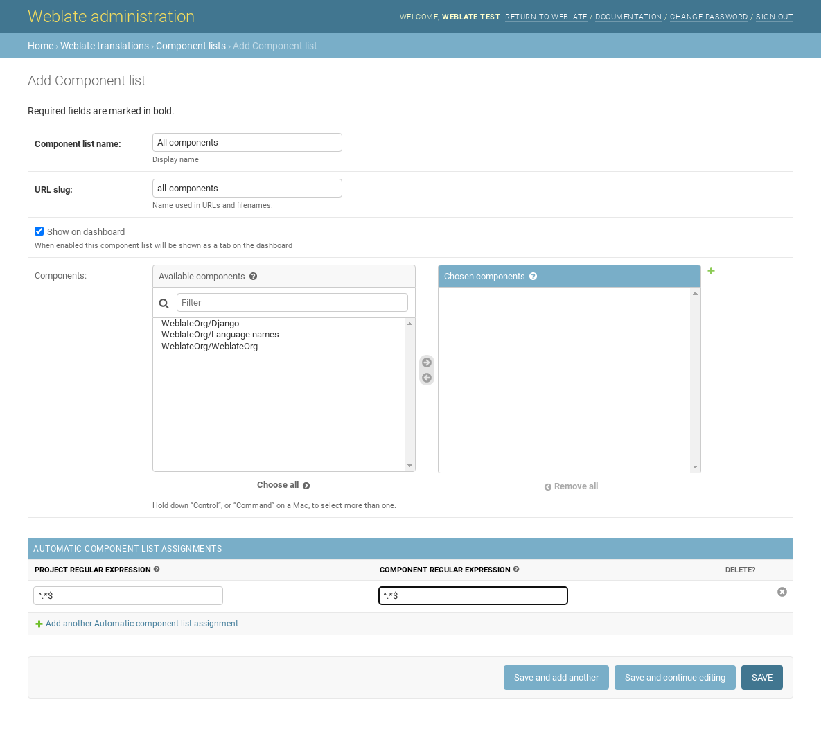Click Component regular expression help icon
This screenshot has width=821, height=754.
click(x=516, y=569)
